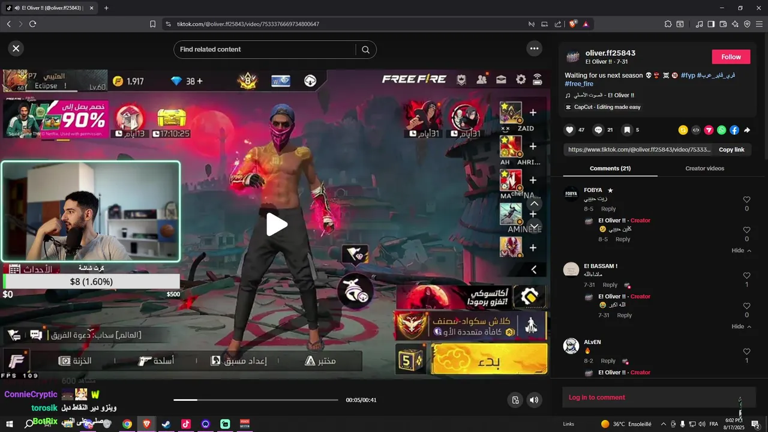Click the Copy link button
This screenshot has height=432, width=768.
tap(731, 149)
